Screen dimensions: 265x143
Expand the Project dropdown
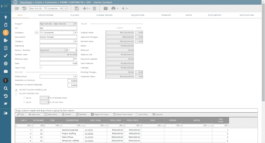click(75, 24)
